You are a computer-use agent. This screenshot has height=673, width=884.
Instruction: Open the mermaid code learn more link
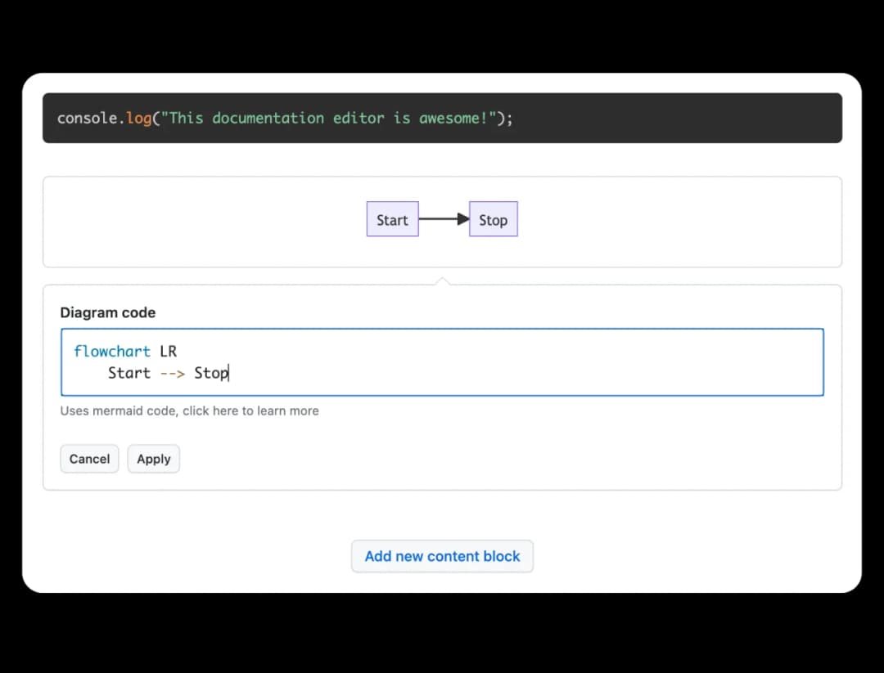pyautogui.click(x=189, y=411)
